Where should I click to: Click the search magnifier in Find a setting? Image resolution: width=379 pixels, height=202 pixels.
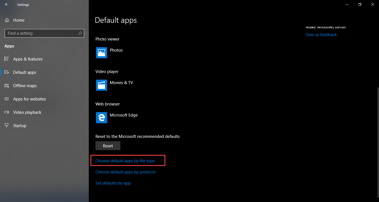[x=80, y=33]
